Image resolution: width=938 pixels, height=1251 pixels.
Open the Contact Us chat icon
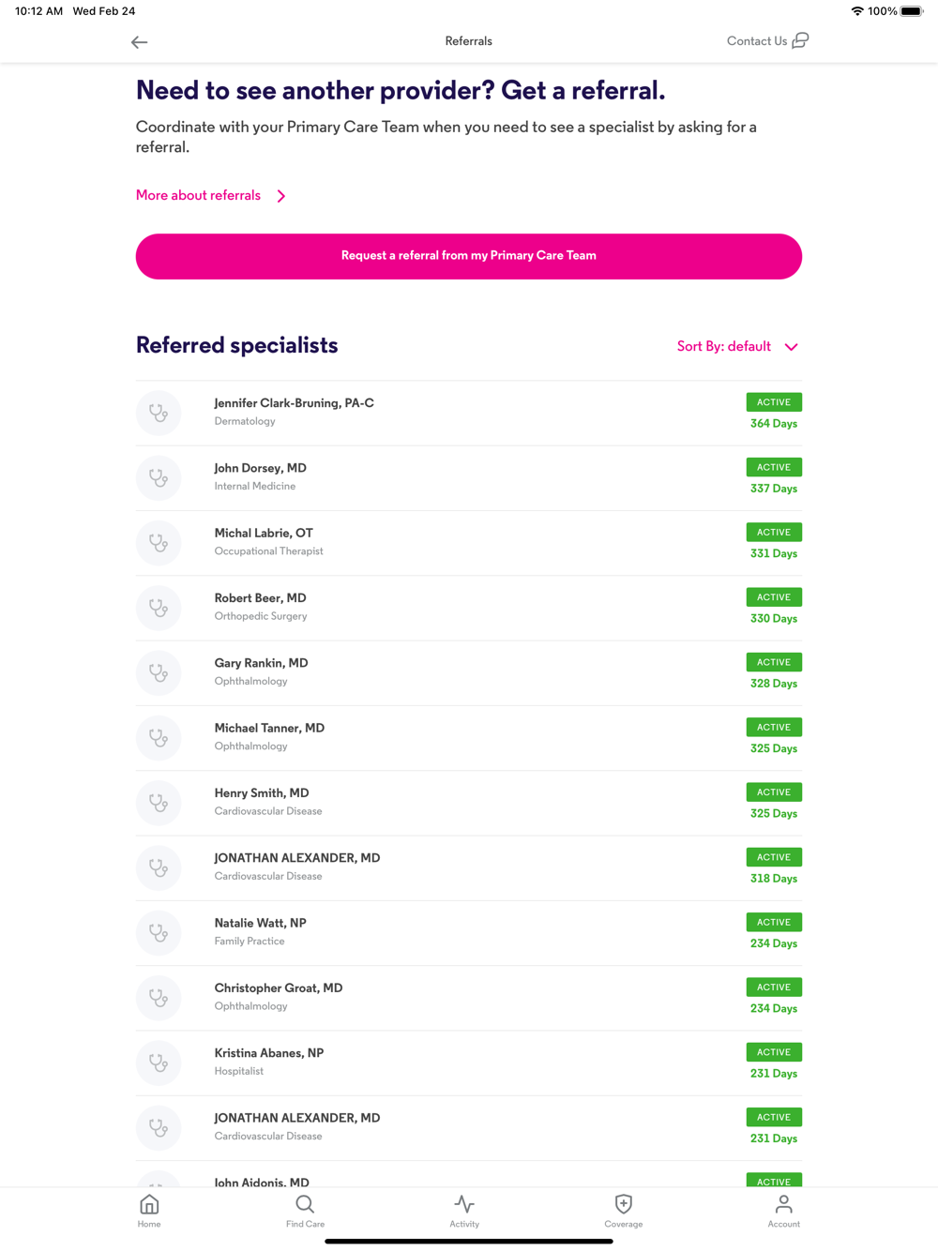(x=800, y=40)
